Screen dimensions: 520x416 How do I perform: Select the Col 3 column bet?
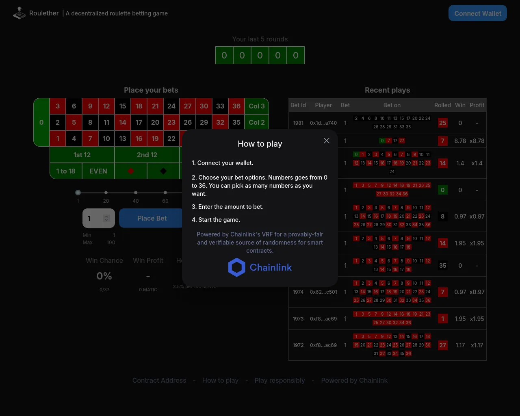[257, 106]
